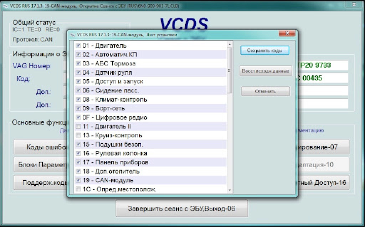
Task: Uncheck 15 - Подушки безоп. checkbox
Action: point(78,145)
